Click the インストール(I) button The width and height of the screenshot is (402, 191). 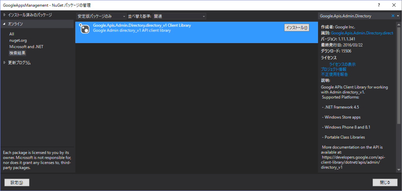(x=297, y=28)
